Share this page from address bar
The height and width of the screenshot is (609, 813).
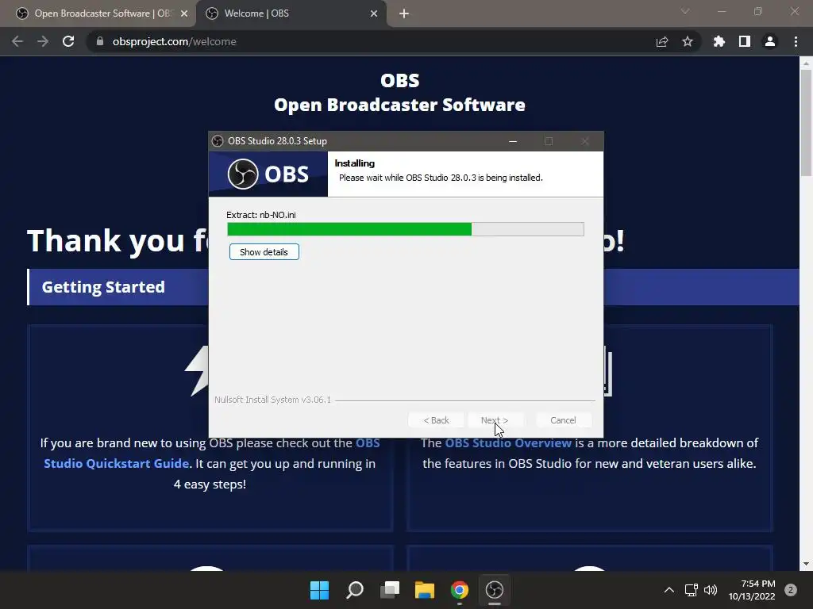(x=662, y=41)
